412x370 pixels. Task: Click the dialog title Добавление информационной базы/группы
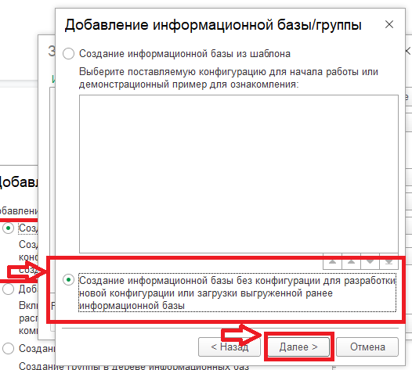(x=213, y=25)
